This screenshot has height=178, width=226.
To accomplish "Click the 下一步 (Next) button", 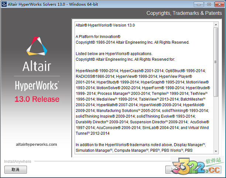I will 208,169.
